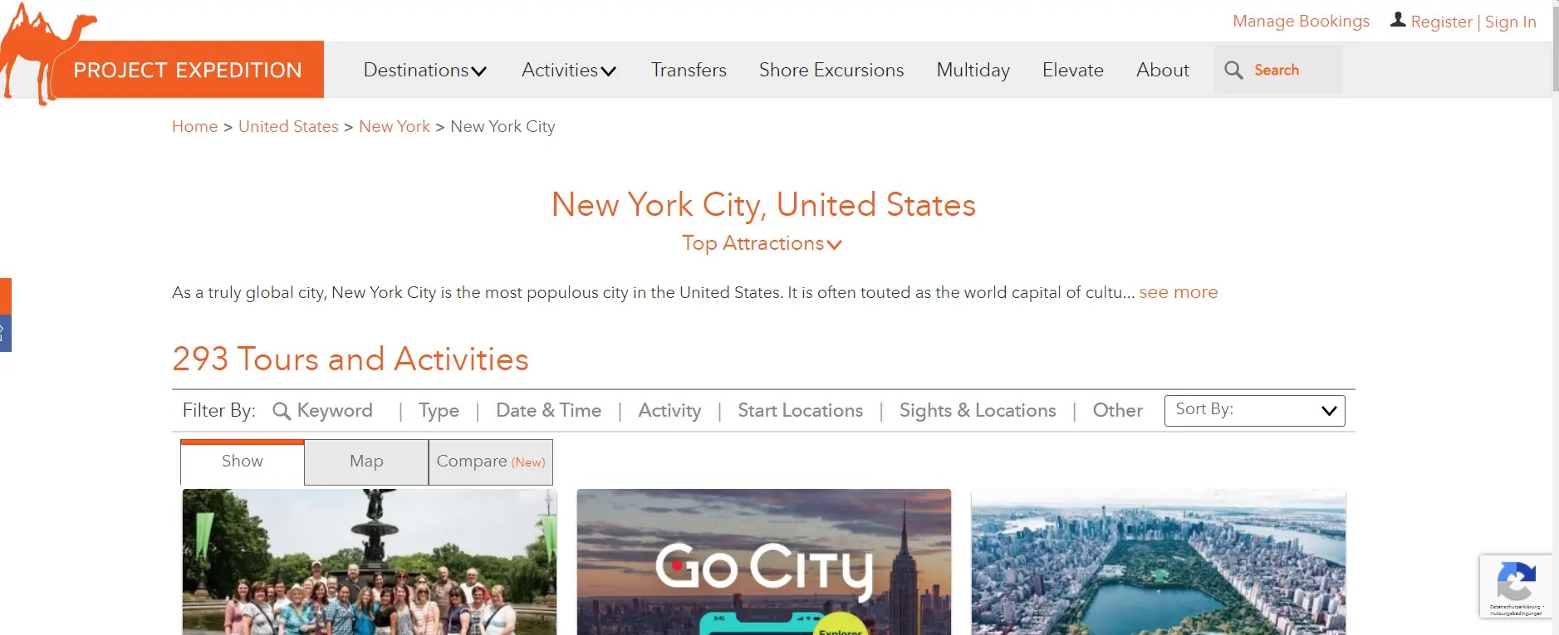Expand the Destinations dropdown menu
Image resolution: width=1559 pixels, height=635 pixels.
pos(425,71)
